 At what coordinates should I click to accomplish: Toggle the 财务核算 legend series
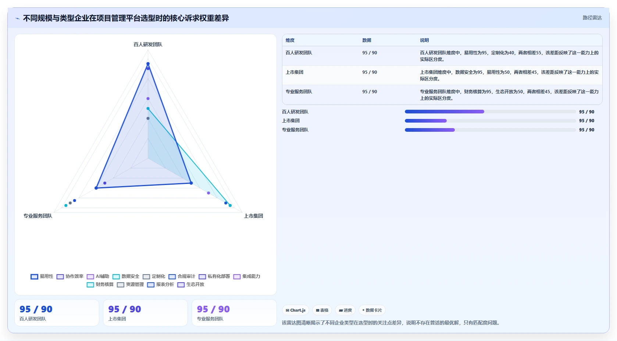point(100,284)
